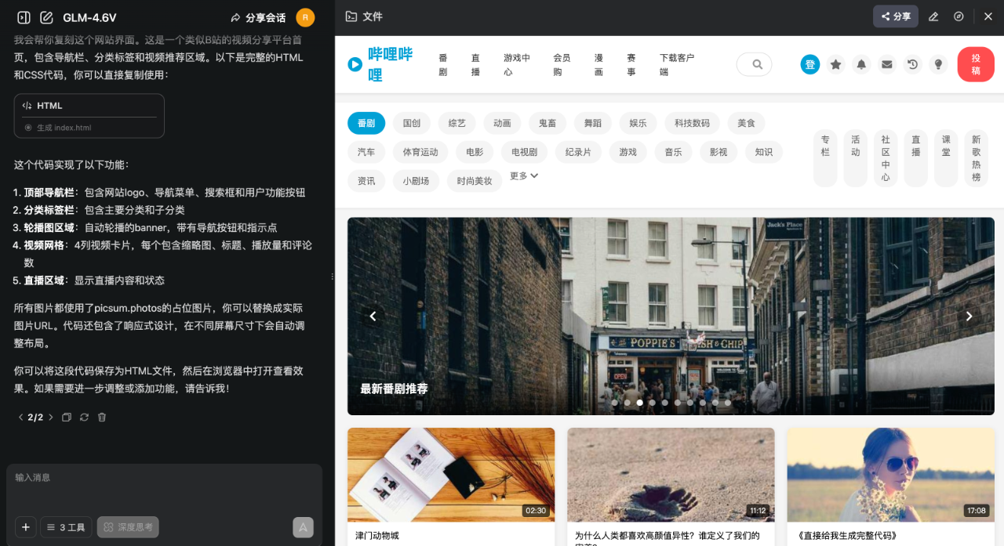
Task: Select the 国创 category tab
Action: 412,123
